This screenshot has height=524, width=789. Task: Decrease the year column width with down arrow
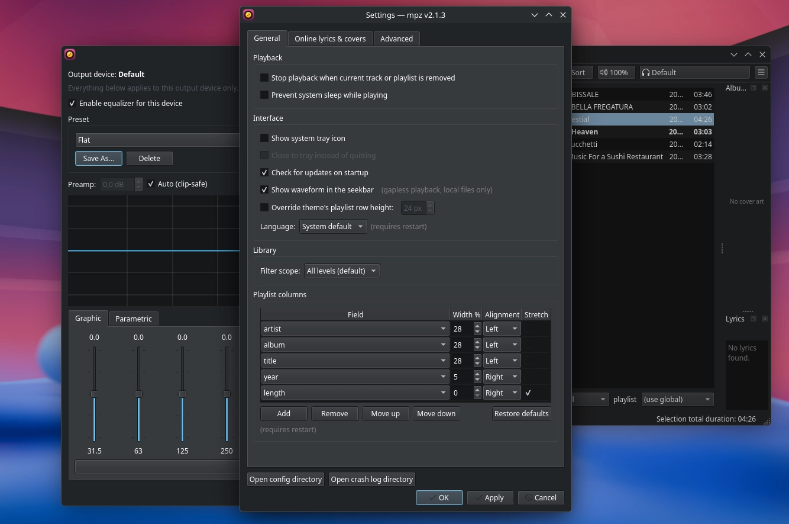pyautogui.click(x=477, y=380)
